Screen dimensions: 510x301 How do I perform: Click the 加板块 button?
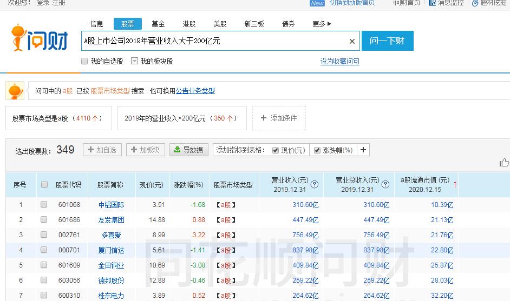(146, 150)
